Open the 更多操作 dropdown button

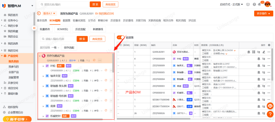pyautogui.click(x=263, y=14)
